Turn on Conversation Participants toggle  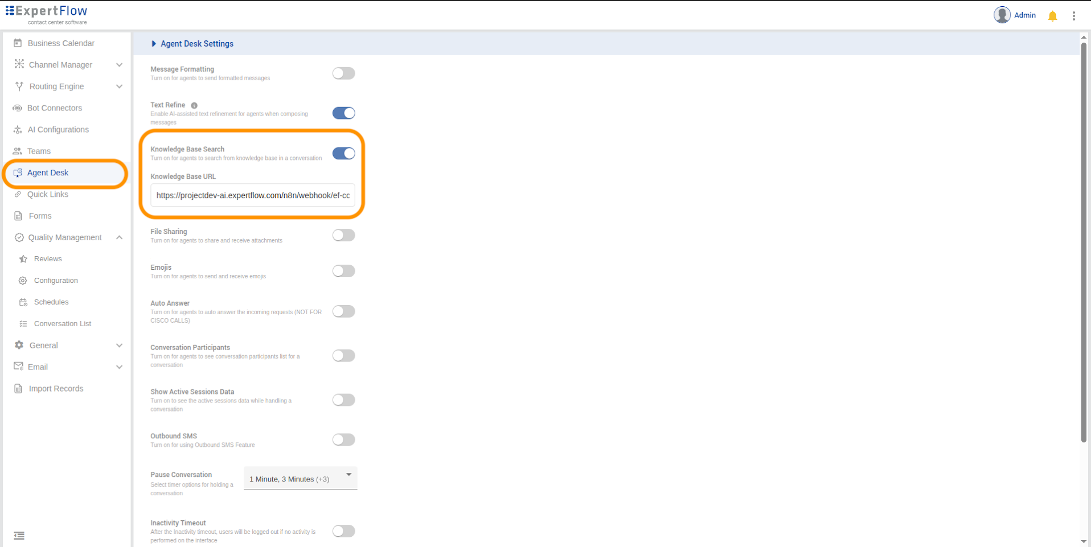(344, 356)
